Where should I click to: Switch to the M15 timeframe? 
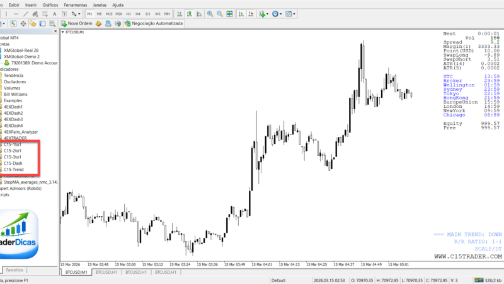point(110,13)
